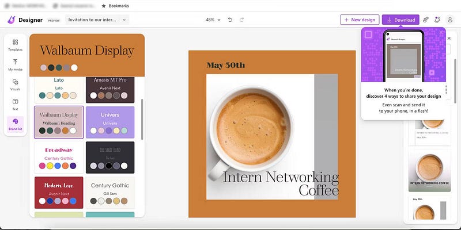Click the white swatch in Walbaum header

tap(74, 68)
